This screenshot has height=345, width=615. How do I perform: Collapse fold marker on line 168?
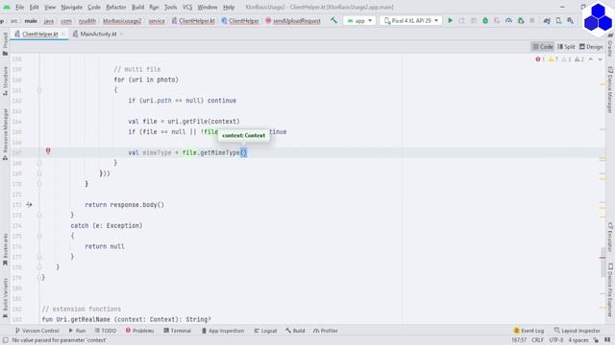[x=38, y=163]
